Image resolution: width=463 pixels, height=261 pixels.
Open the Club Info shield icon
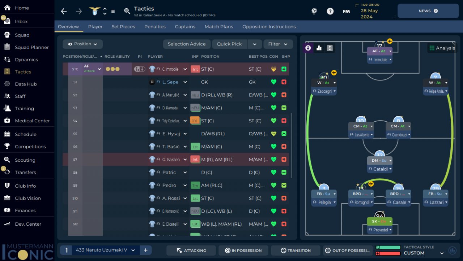pos(7,186)
